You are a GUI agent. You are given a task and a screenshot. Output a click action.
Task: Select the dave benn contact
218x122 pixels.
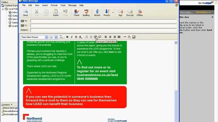[10, 108]
